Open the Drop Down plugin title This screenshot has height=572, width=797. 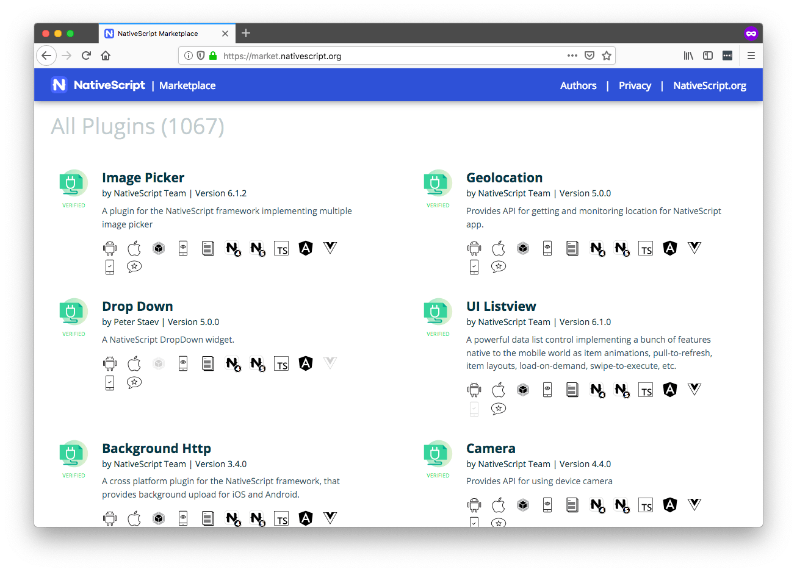[x=137, y=306]
